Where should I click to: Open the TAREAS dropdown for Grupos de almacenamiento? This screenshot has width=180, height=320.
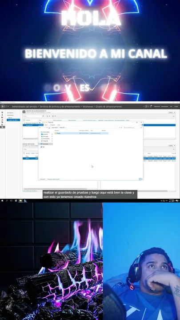172,112
